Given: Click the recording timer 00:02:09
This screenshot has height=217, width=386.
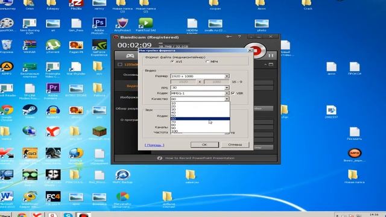Looking at the screenshot, I should (x=134, y=45).
